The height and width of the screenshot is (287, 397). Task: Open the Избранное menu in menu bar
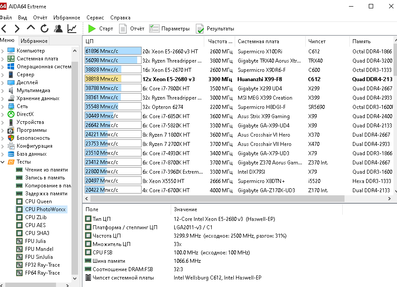pos(67,18)
